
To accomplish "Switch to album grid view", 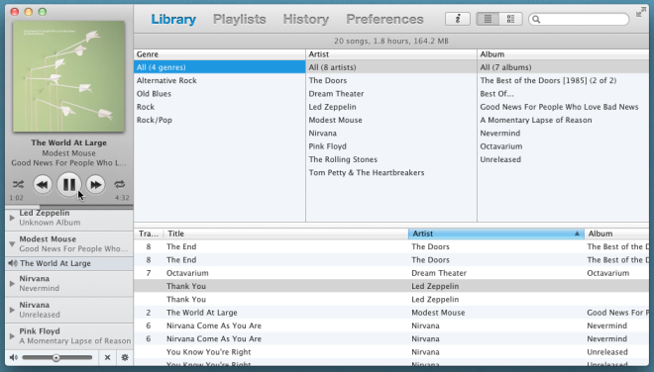I will (510, 19).
